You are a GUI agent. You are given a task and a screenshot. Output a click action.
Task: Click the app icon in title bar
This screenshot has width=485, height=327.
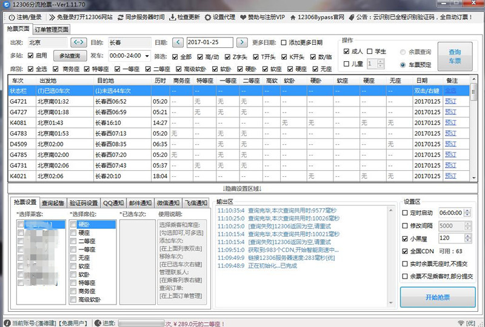(7, 5)
